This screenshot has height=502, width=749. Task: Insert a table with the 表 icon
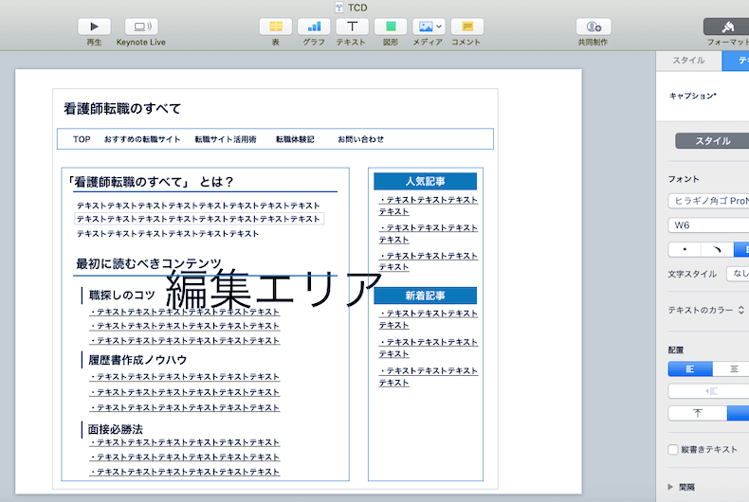(276, 27)
